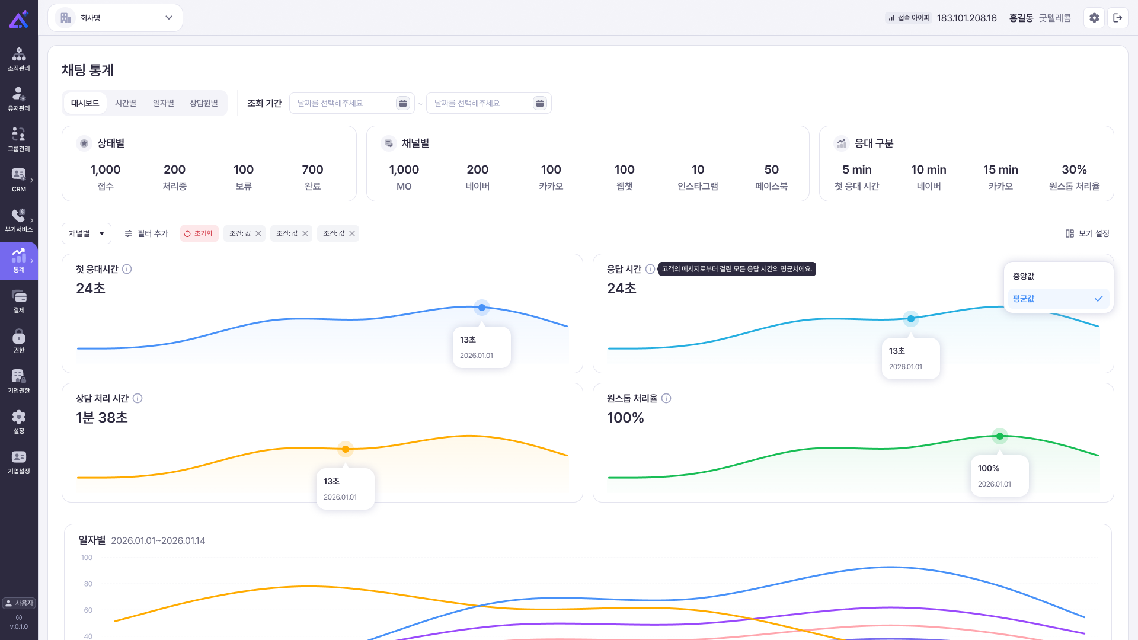Click info icon beside 원스톱 처리율

(x=666, y=398)
